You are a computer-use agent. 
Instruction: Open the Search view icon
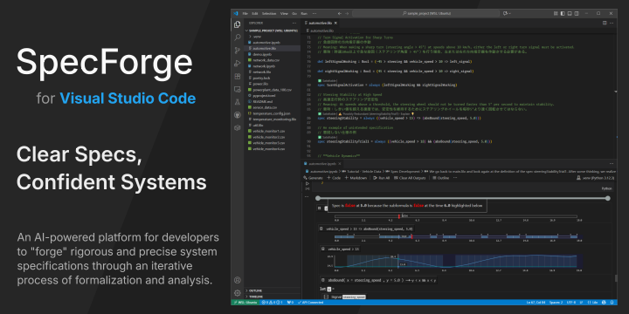pos(237,38)
